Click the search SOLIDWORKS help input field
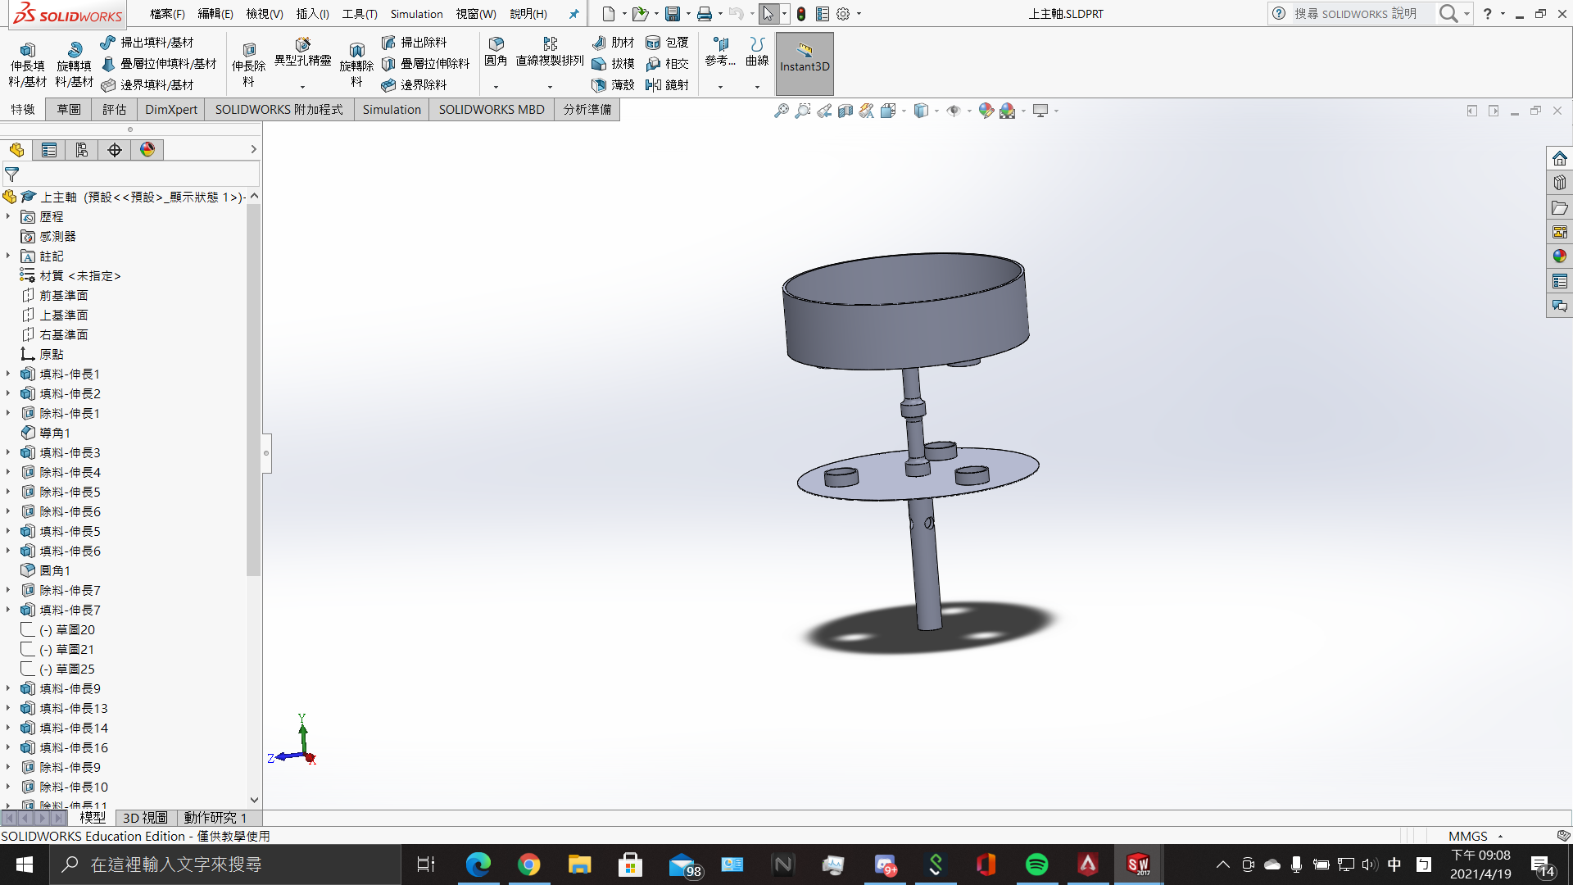Image resolution: width=1573 pixels, height=885 pixels. tap(1356, 14)
